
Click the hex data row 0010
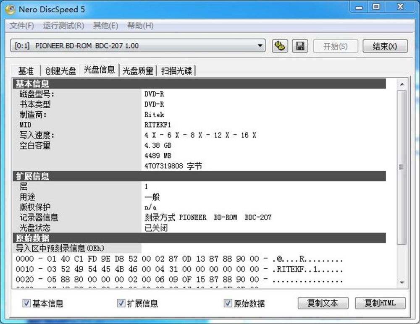point(179,269)
